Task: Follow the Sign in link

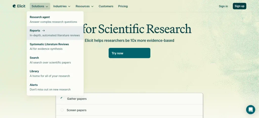Action: click(223, 6)
